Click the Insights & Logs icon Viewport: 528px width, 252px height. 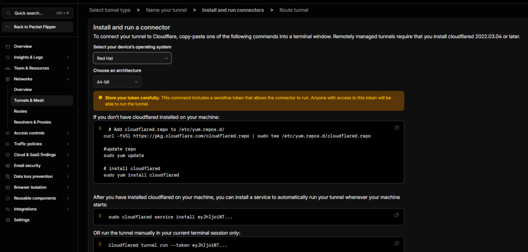(x=8, y=58)
